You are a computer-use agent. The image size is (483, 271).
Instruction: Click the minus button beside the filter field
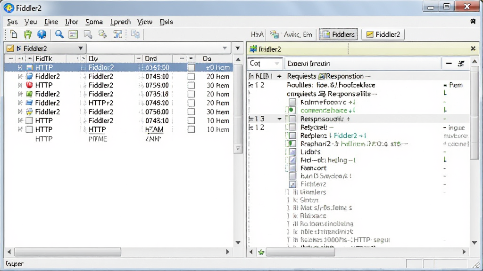[x=449, y=64]
